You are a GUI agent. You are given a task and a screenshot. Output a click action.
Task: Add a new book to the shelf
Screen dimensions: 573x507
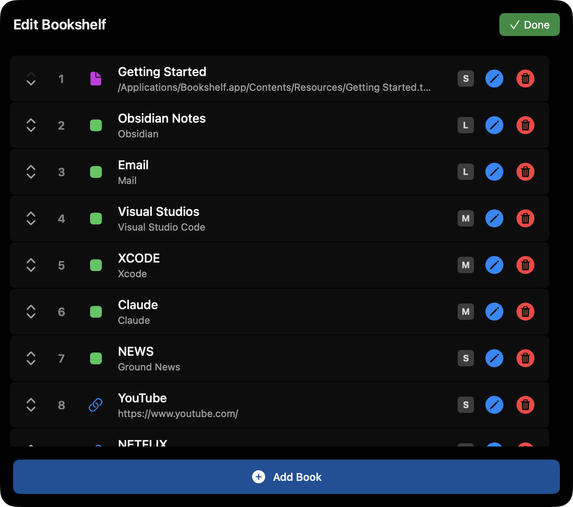coord(286,477)
